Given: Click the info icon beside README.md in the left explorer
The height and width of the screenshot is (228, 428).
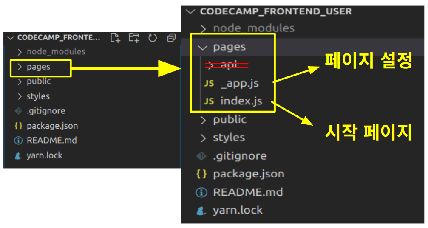Looking at the screenshot, I should click(x=18, y=141).
